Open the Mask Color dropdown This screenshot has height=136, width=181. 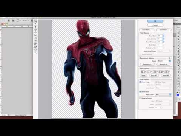163,94
